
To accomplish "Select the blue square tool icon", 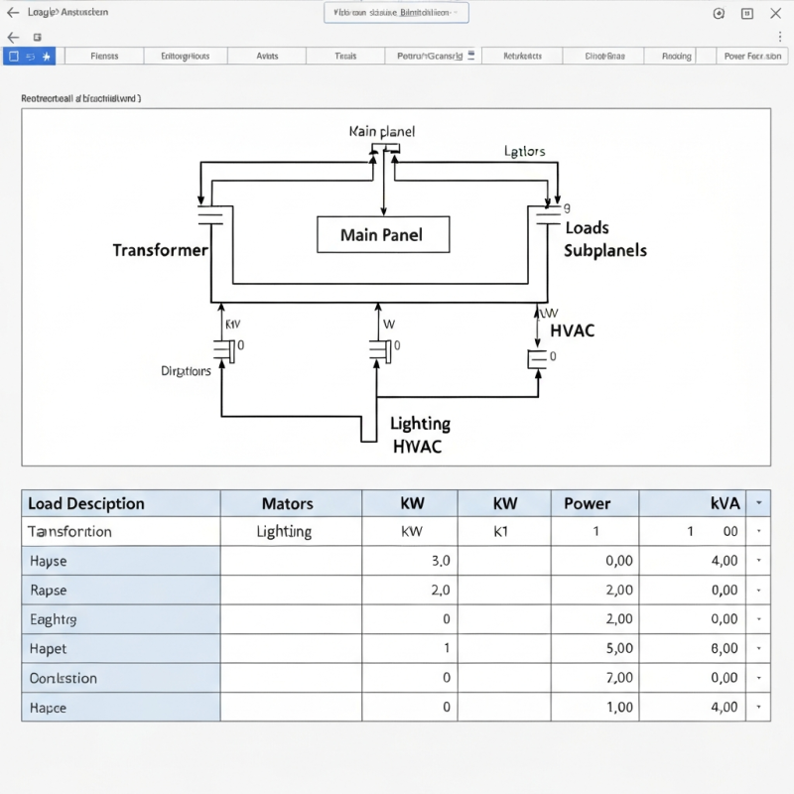I will pyautogui.click(x=14, y=57).
